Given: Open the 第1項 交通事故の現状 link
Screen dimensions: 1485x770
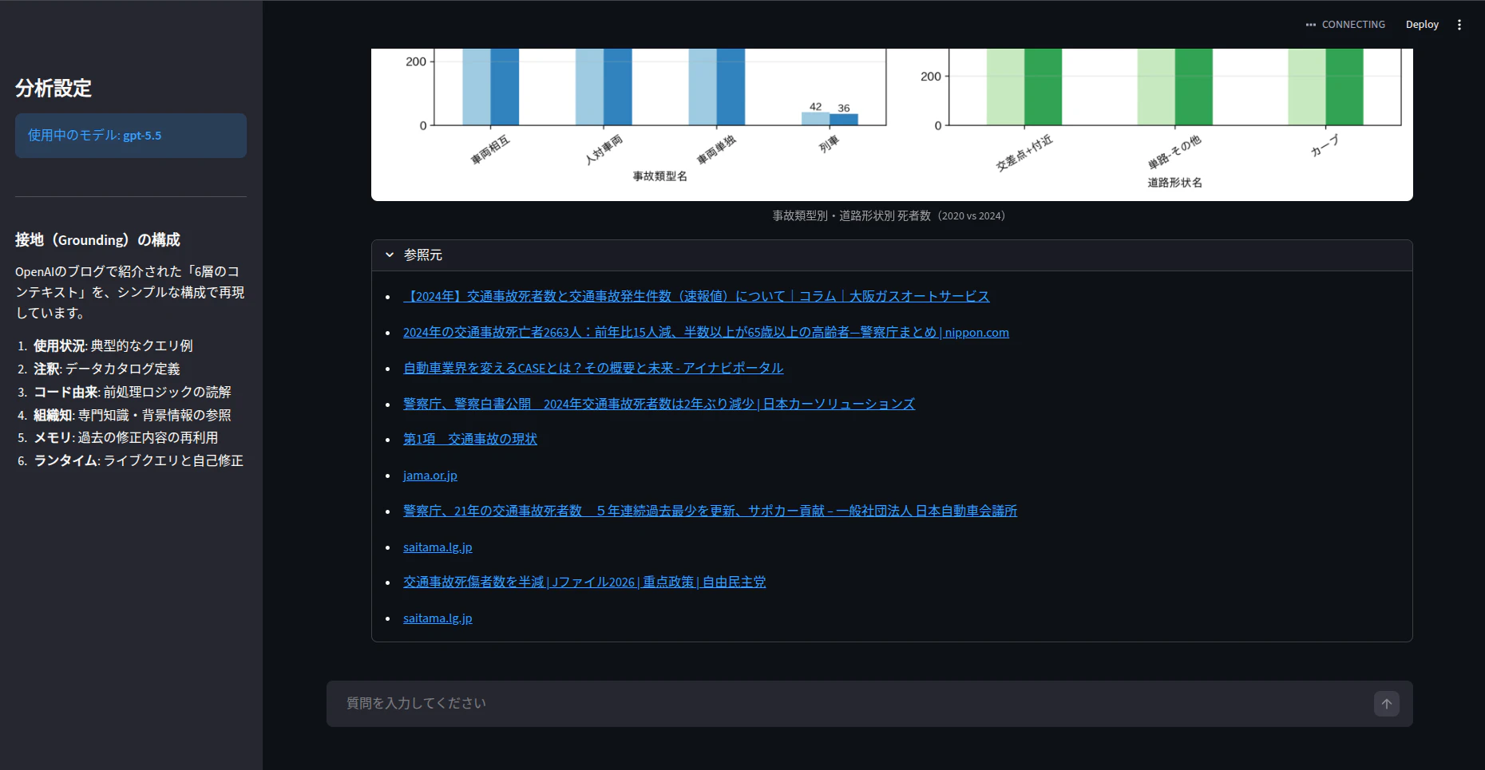Looking at the screenshot, I should pos(470,439).
